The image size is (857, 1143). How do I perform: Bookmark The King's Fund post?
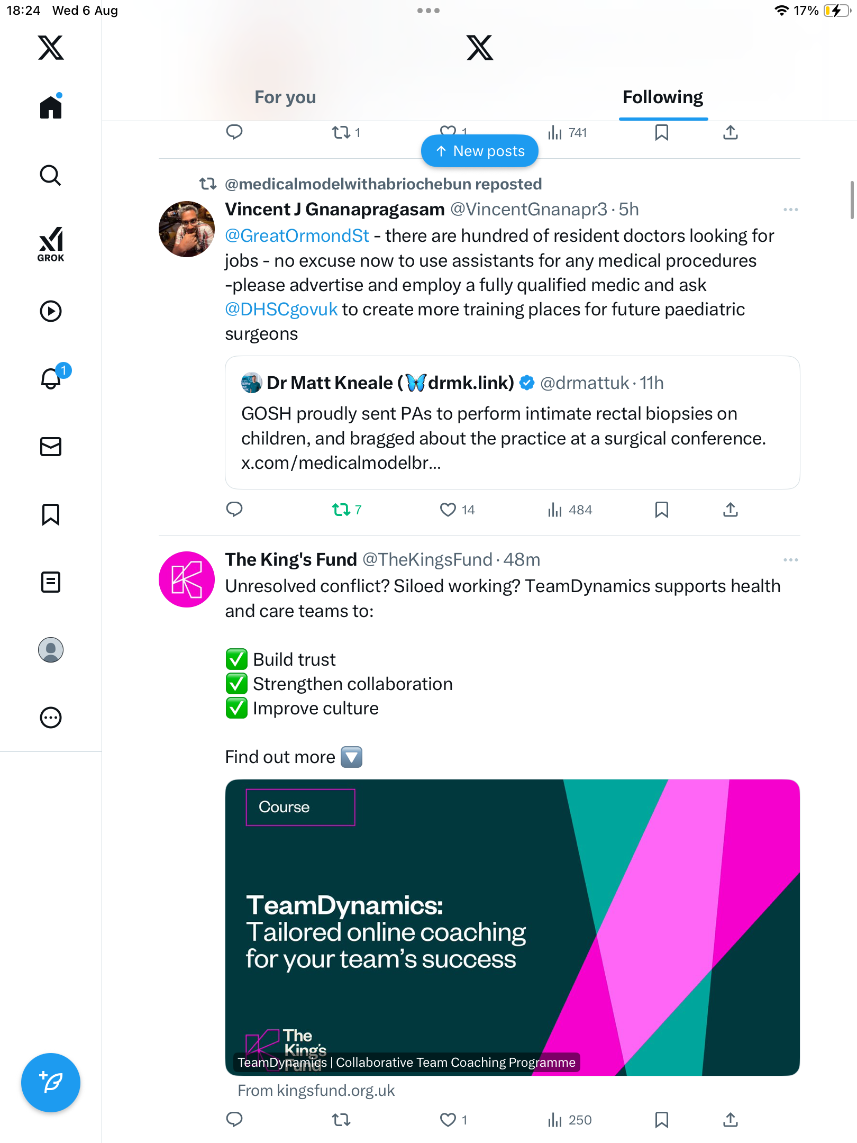point(661,1120)
